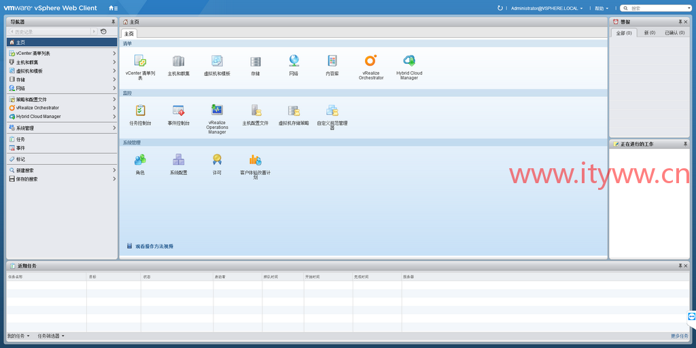Click the search input field
Screen dimensions: 696x348
coord(657,8)
